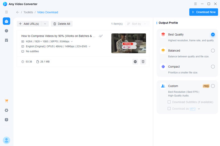Expand the Add URL(s) dropdown arrow
This screenshot has width=220, height=146.
pos(45,24)
